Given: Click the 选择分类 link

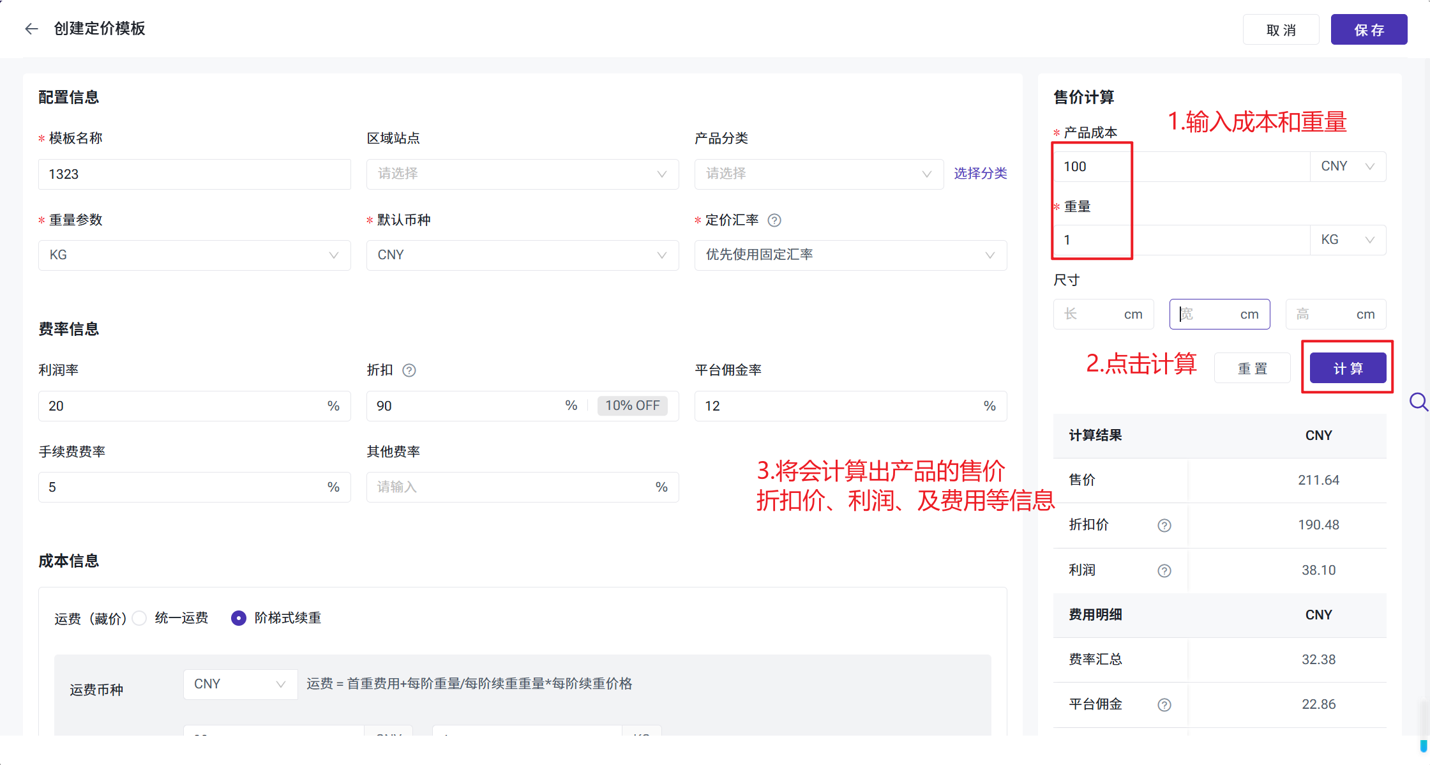Looking at the screenshot, I should coord(980,174).
